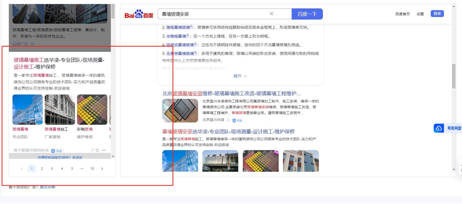Clear the search box with the X icon
462x204 pixels.
click(x=272, y=14)
